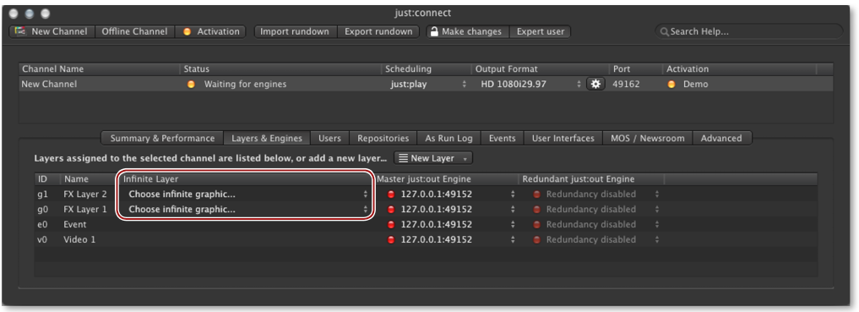Select the Event layer name cell
Viewport: 859px width, 312px height.
tap(74, 225)
